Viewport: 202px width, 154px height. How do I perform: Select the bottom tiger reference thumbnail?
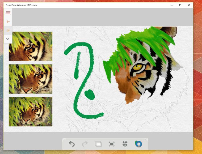(x=31, y=112)
